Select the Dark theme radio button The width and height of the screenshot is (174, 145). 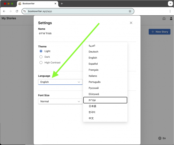coord(41,57)
